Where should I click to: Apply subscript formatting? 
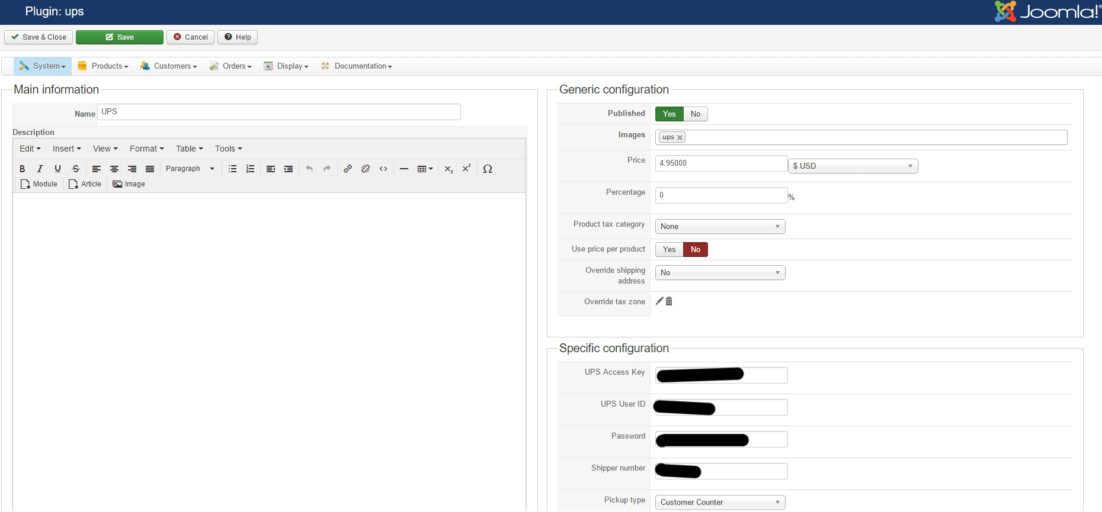tap(449, 169)
